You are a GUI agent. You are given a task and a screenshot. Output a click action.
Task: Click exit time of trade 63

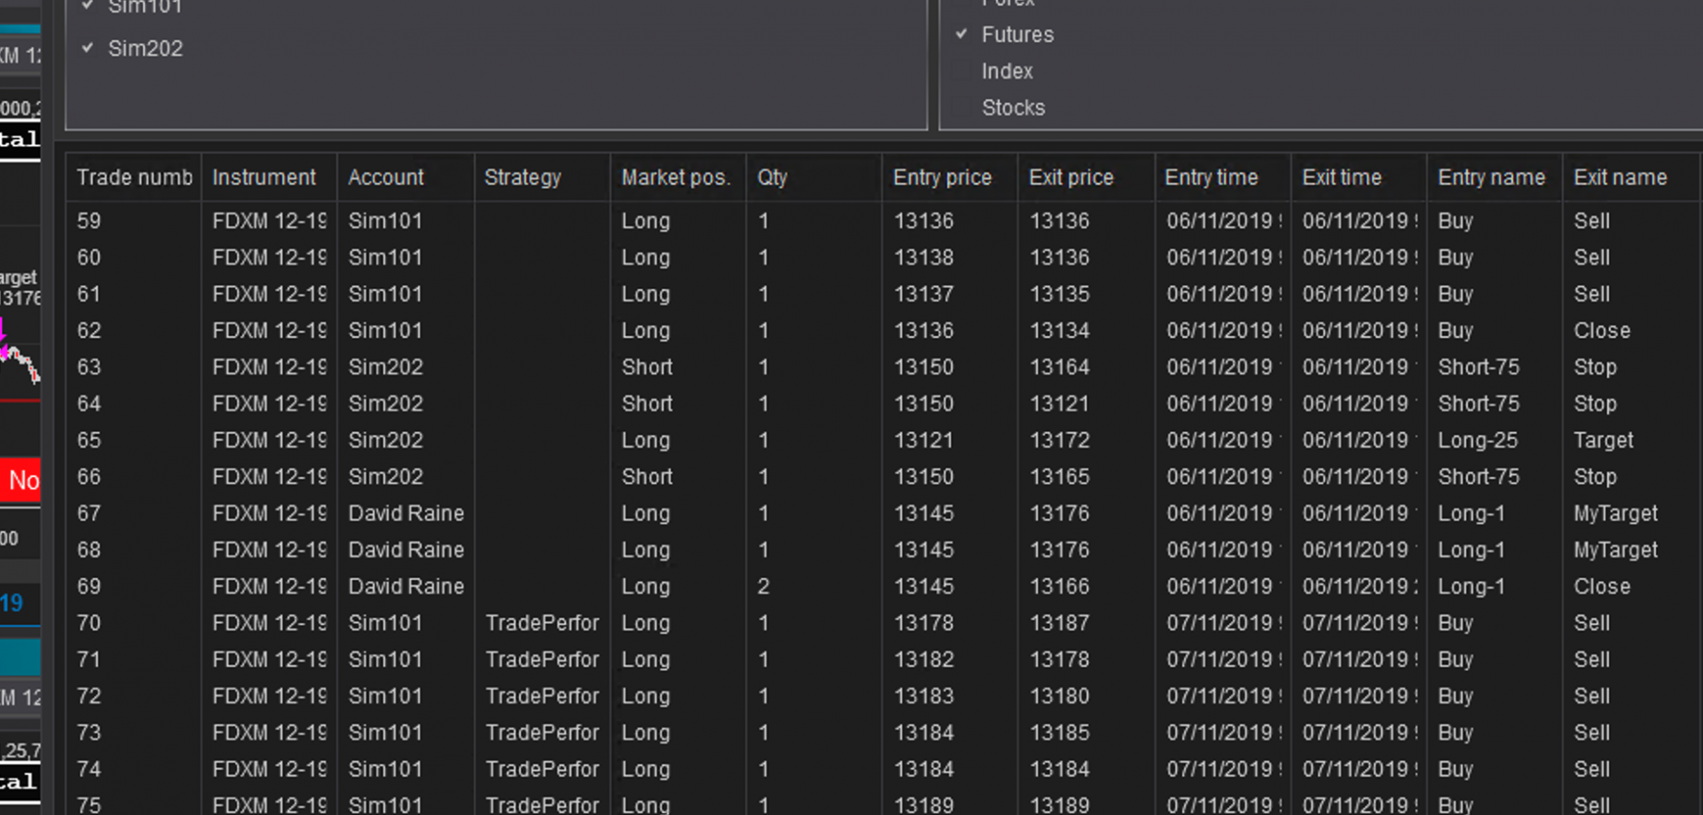(1357, 367)
